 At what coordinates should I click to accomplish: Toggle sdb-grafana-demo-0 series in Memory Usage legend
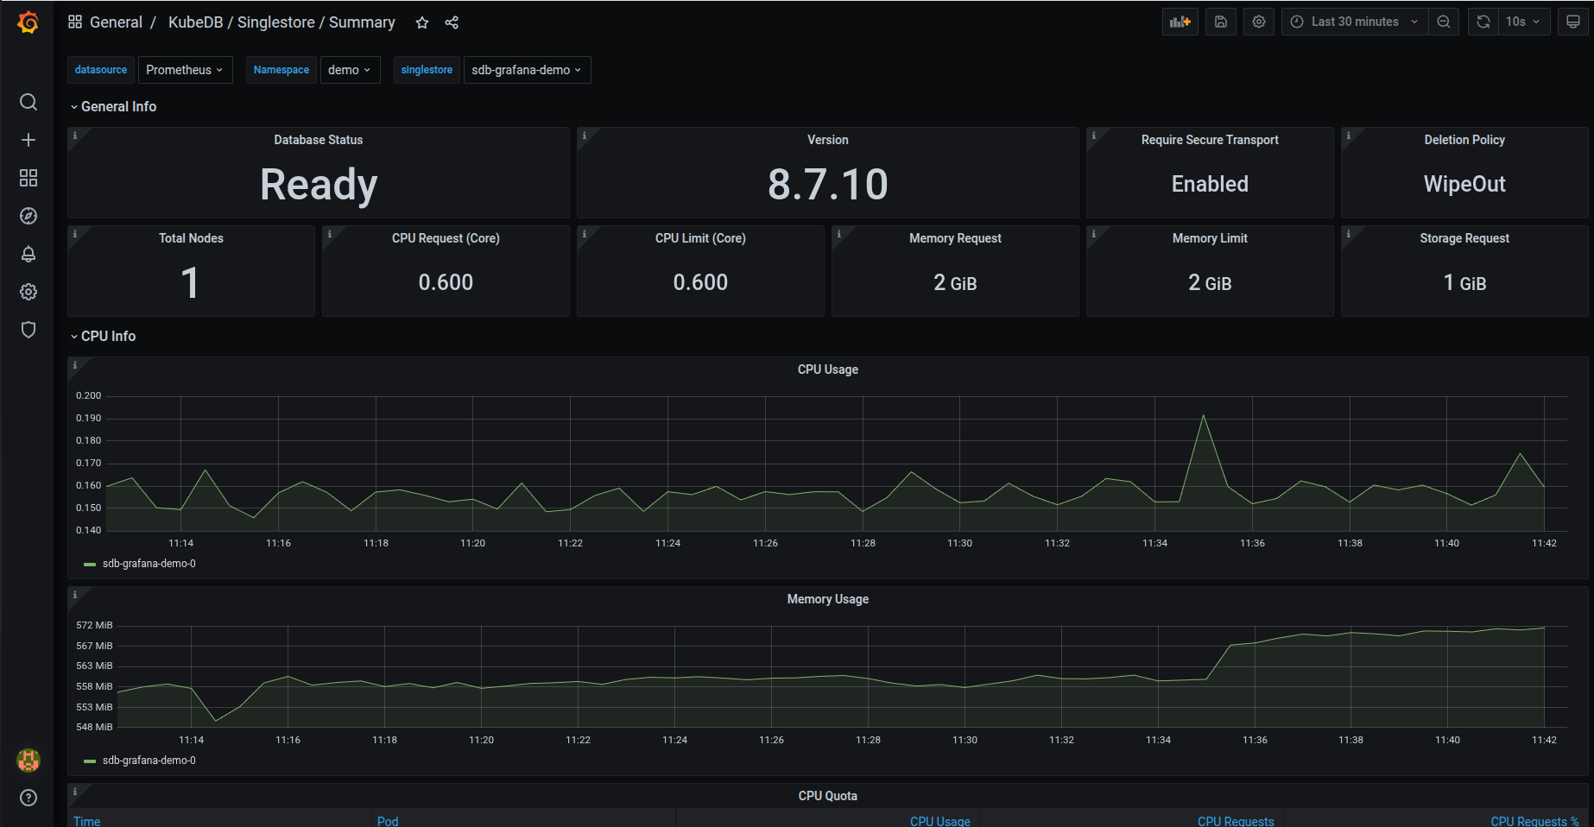149,761
